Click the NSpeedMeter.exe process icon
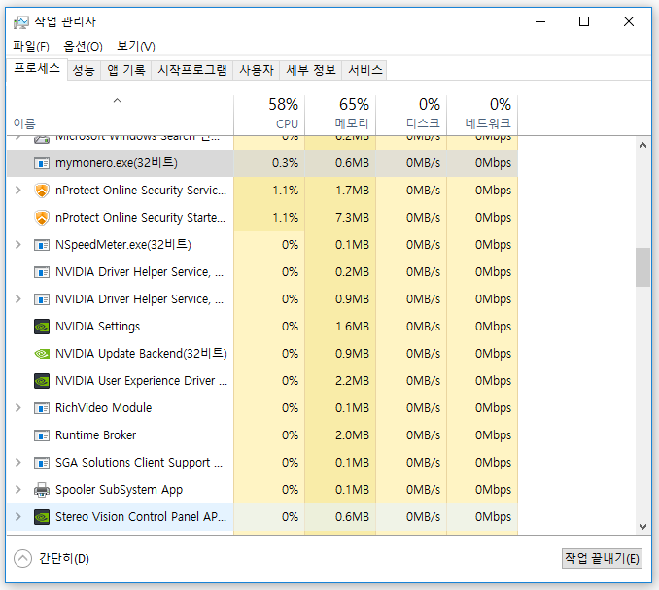The height and width of the screenshot is (590, 659). tap(42, 245)
